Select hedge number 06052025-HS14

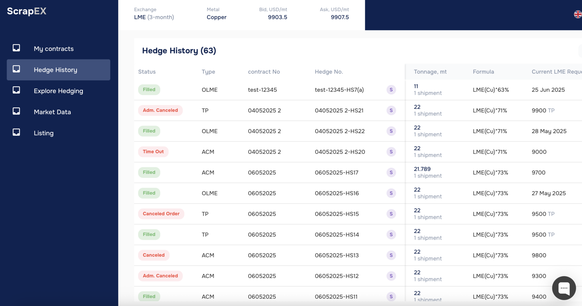point(336,235)
